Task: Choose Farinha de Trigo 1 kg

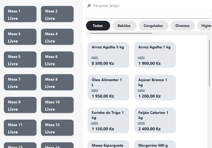Action: [x=108, y=120]
